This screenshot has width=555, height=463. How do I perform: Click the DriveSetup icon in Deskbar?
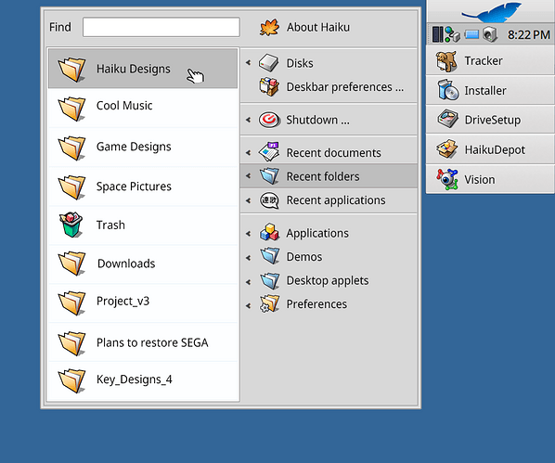[448, 119]
